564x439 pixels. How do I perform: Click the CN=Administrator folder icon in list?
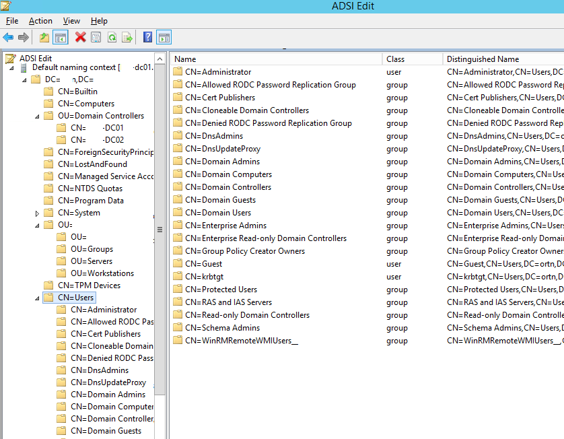click(x=178, y=71)
